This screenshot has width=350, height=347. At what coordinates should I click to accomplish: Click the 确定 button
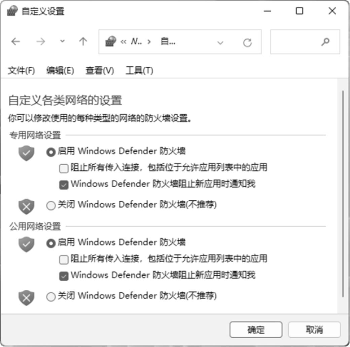pos(256,329)
